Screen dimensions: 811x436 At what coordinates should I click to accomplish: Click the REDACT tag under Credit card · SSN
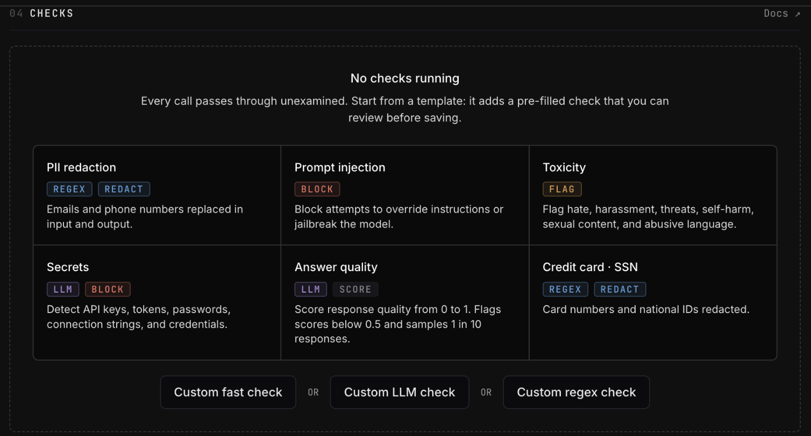[x=620, y=289]
